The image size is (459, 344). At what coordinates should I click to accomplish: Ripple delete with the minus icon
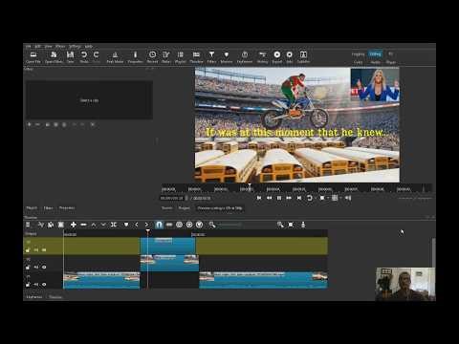click(x=83, y=225)
